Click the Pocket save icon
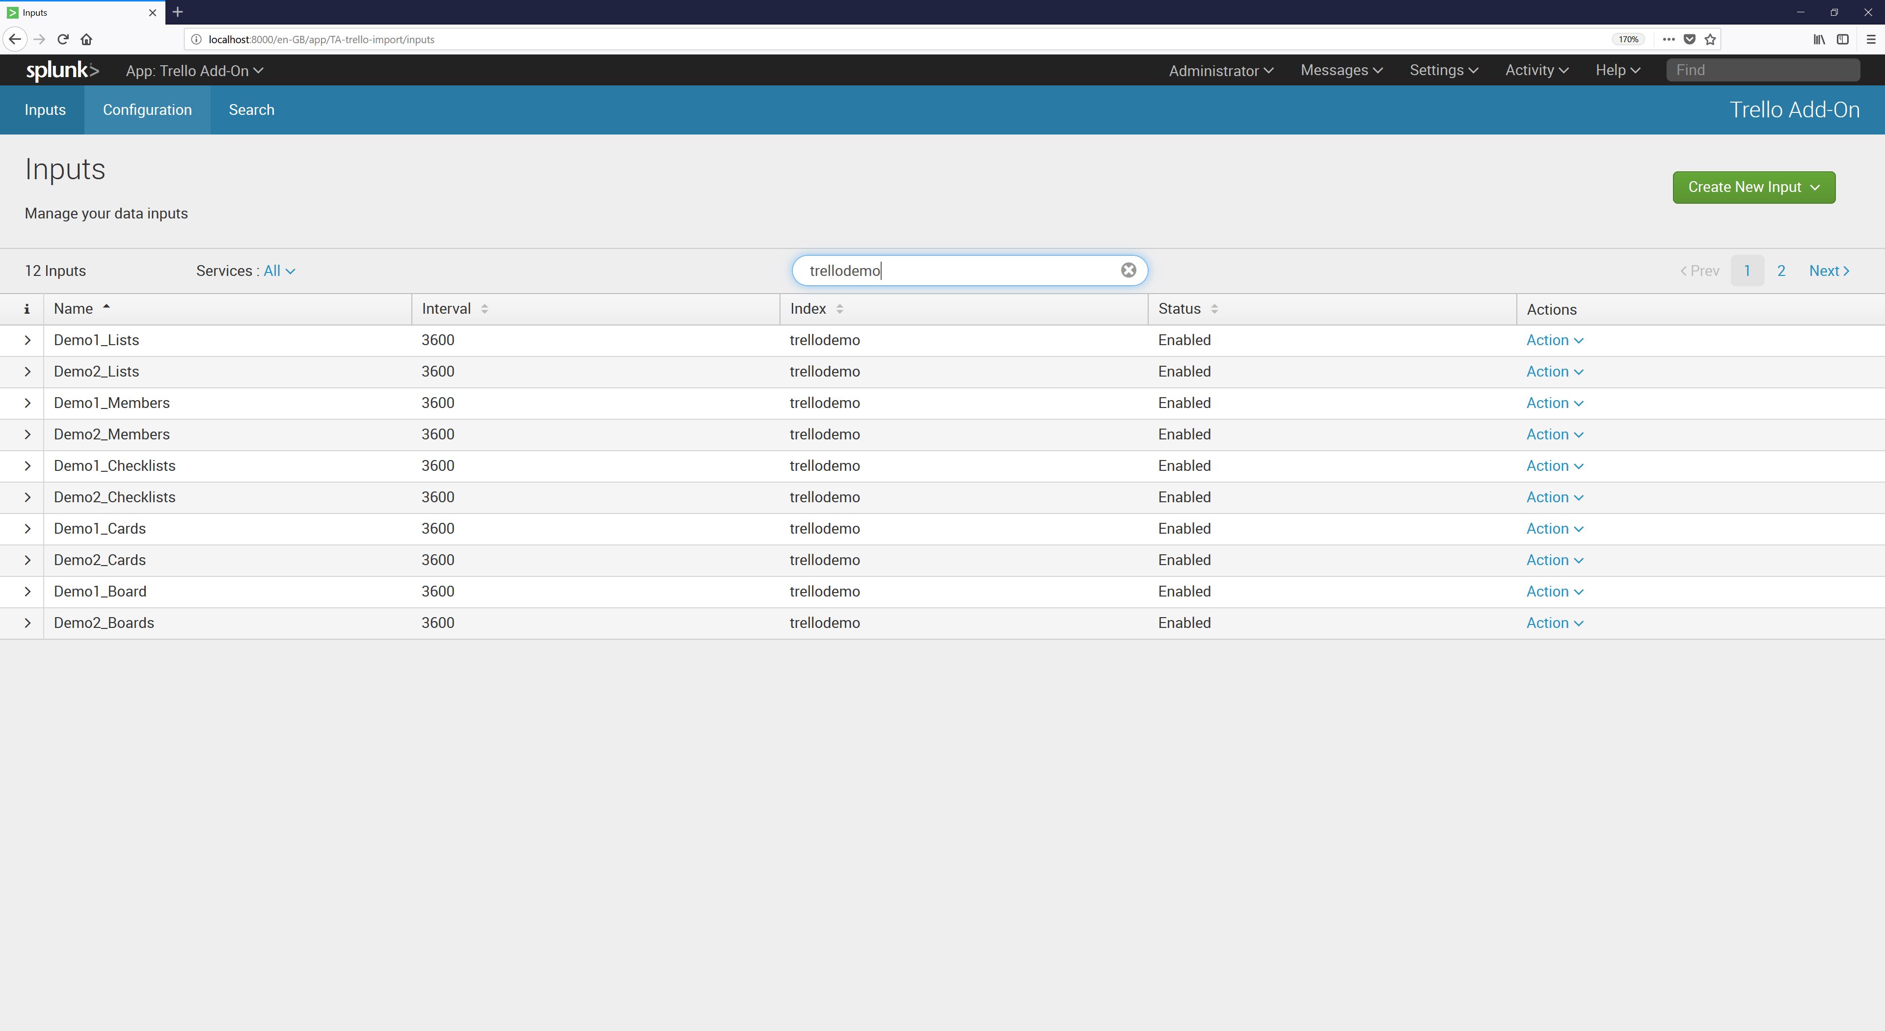The width and height of the screenshot is (1885, 1031). pos(1690,39)
